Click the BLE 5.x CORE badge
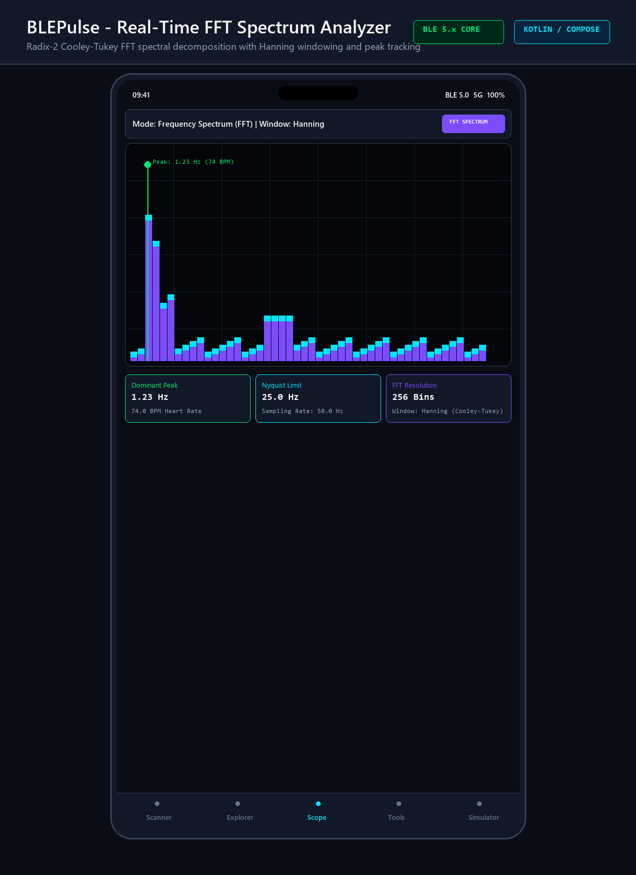 coord(458,32)
